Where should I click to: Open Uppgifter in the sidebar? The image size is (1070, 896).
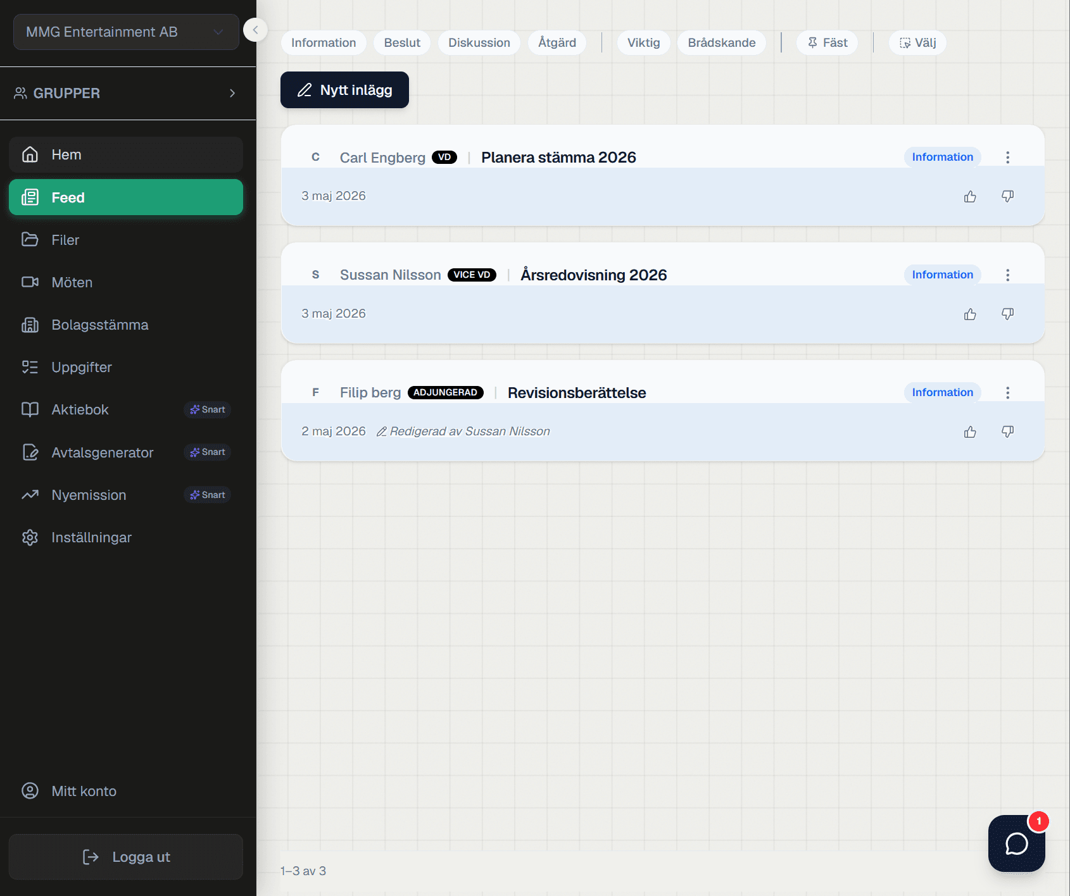coord(126,367)
